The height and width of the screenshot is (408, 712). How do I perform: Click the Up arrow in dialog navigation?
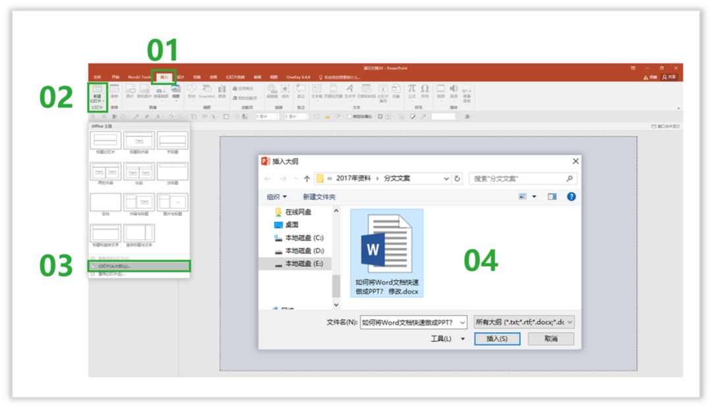(307, 179)
